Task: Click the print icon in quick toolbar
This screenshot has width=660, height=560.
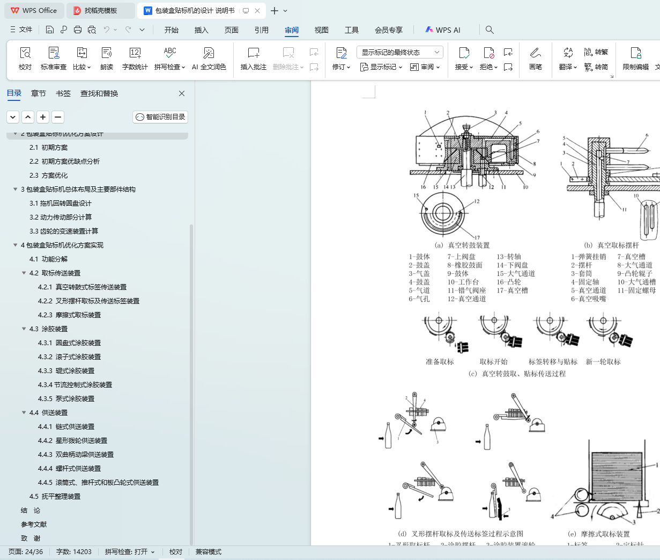Action: [x=78, y=30]
